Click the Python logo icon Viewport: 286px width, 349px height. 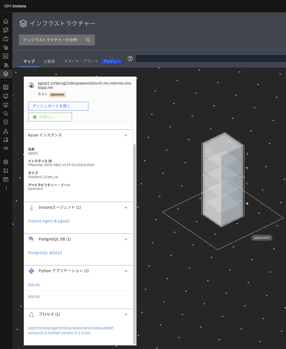(x=31, y=271)
